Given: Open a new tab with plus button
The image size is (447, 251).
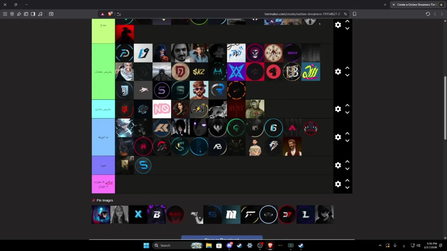Looking at the screenshot, I should pos(385,5).
